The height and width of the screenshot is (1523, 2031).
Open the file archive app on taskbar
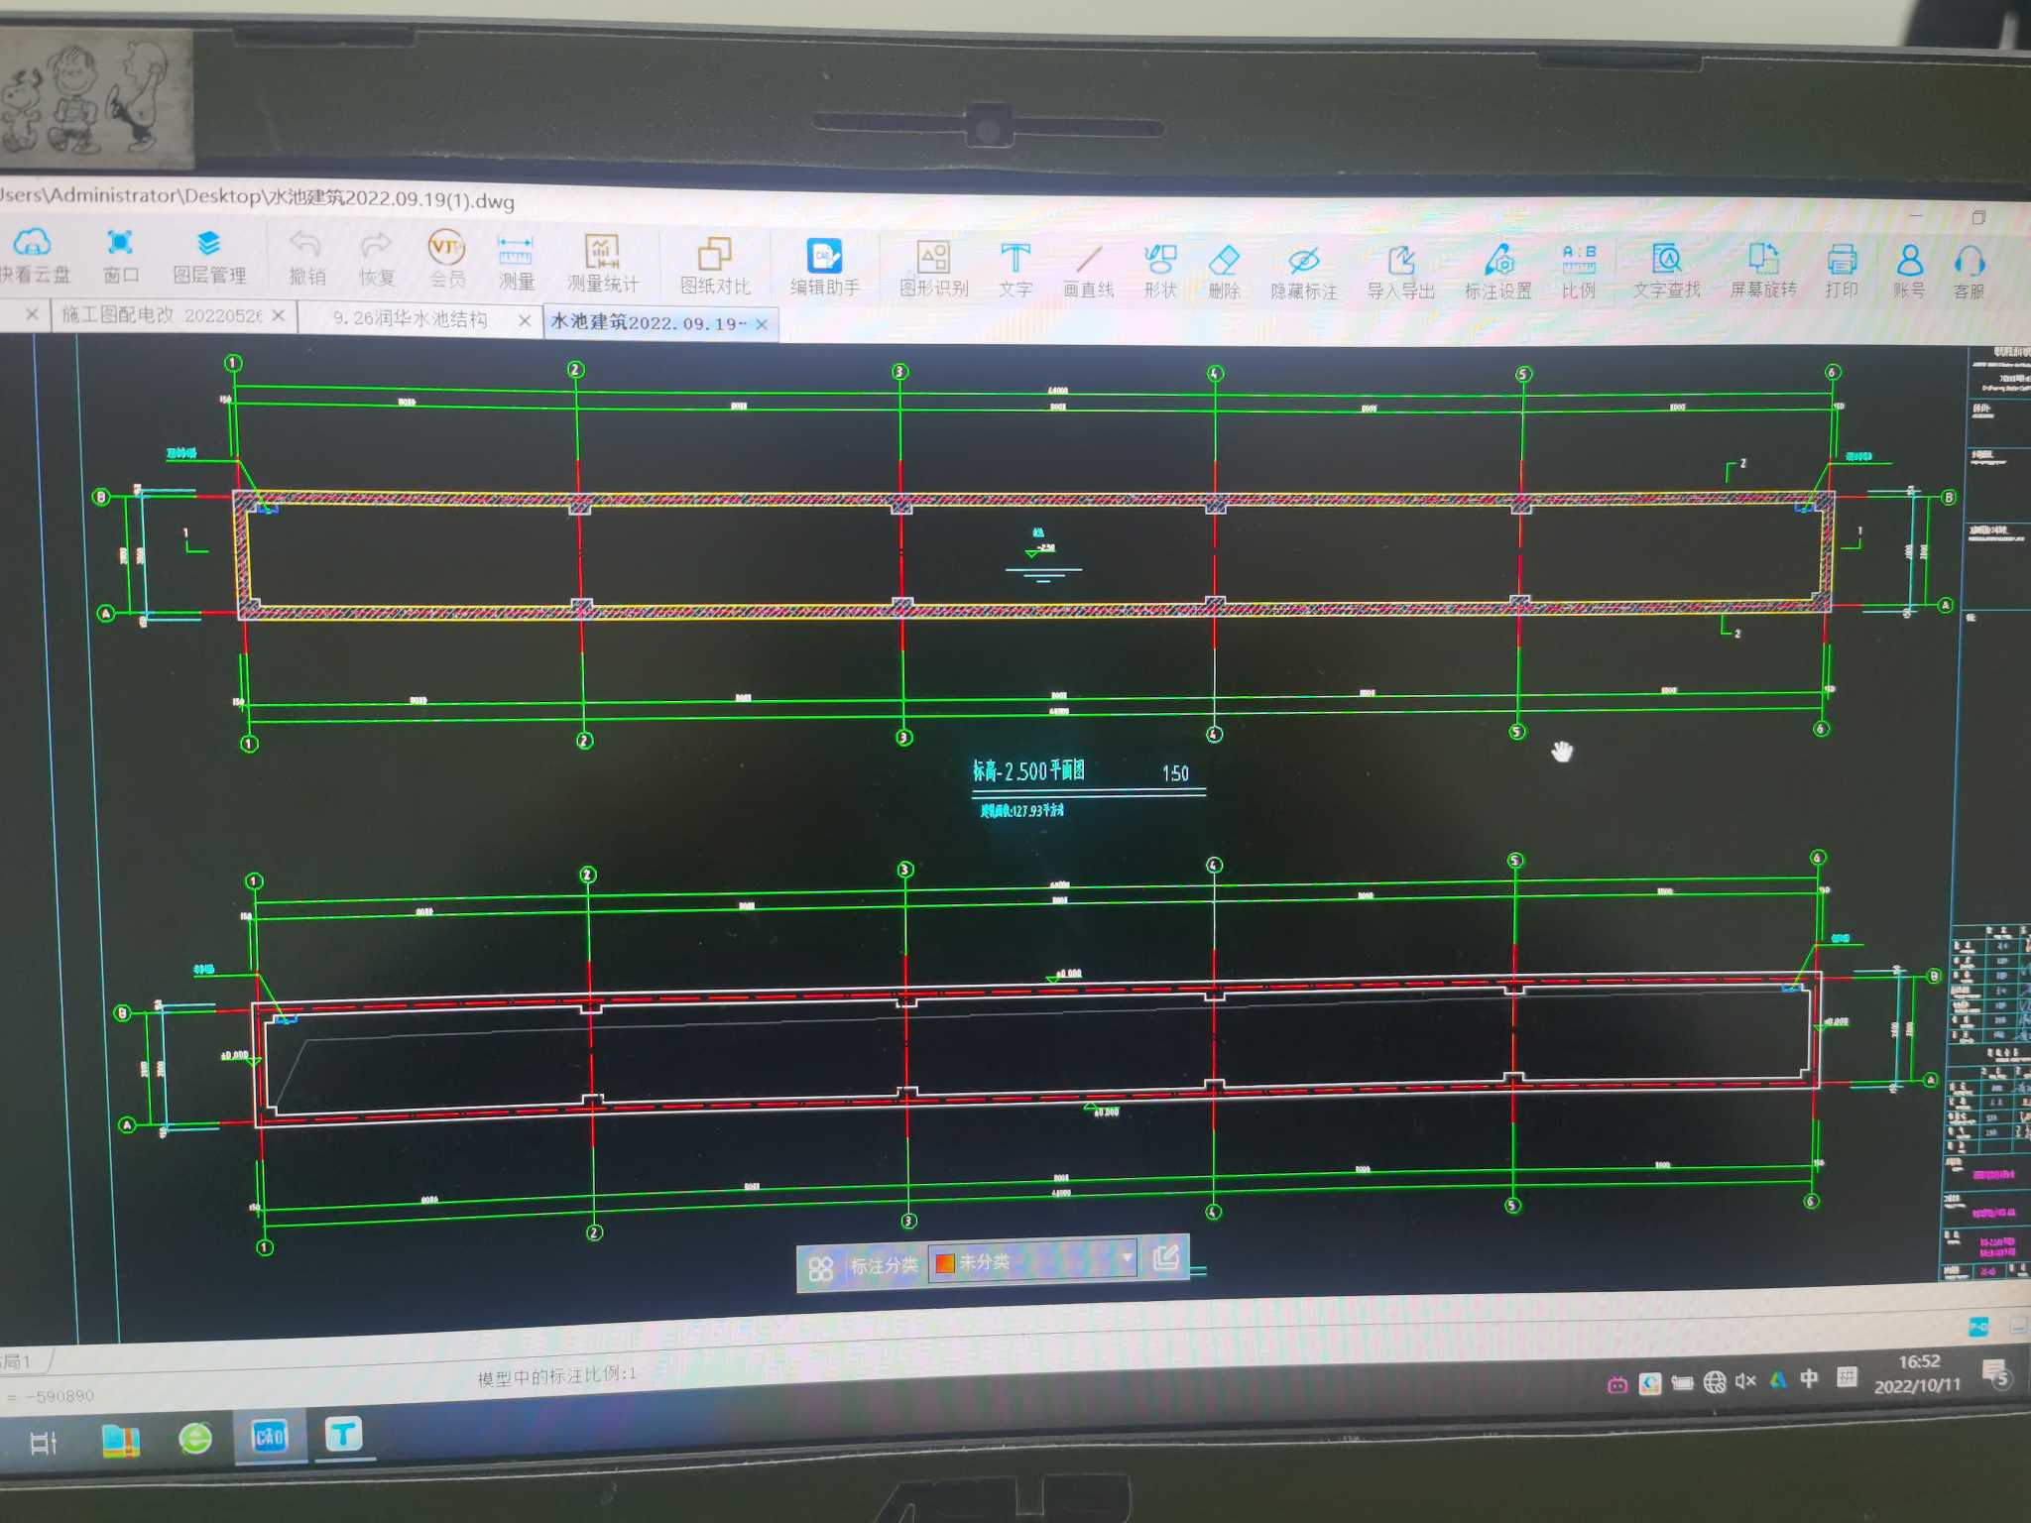[x=121, y=1441]
